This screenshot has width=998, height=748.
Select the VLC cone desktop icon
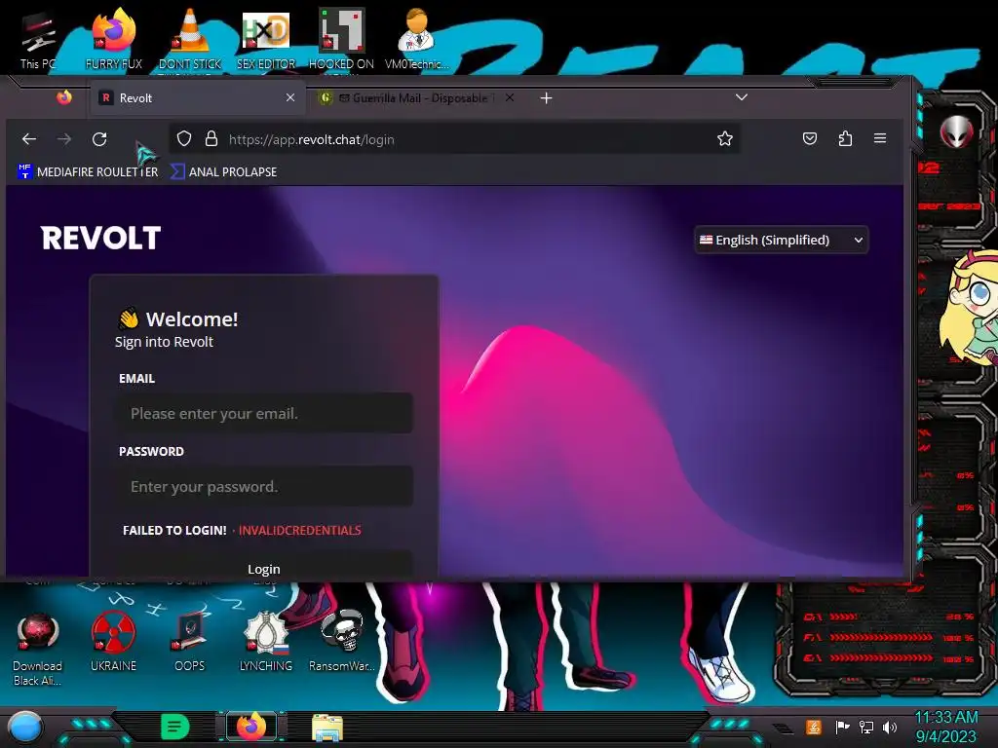click(x=190, y=39)
